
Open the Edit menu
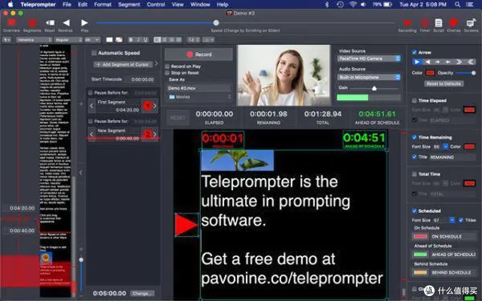(83, 4)
